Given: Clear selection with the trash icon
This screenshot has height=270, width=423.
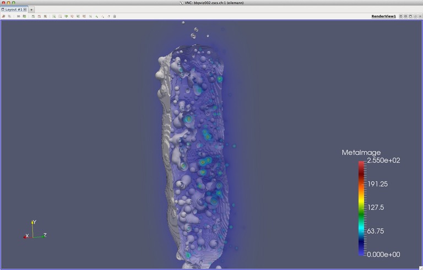Looking at the screenshot, I should tap(115, 16).
